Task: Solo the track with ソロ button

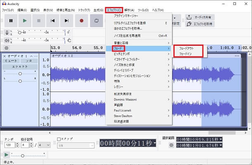Action: tap(29, 61)
